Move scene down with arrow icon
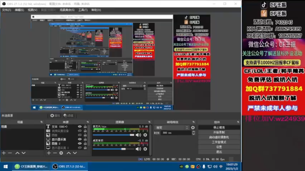Image resolution: width=305 pixels, height=171 pixels. (24, 153)
